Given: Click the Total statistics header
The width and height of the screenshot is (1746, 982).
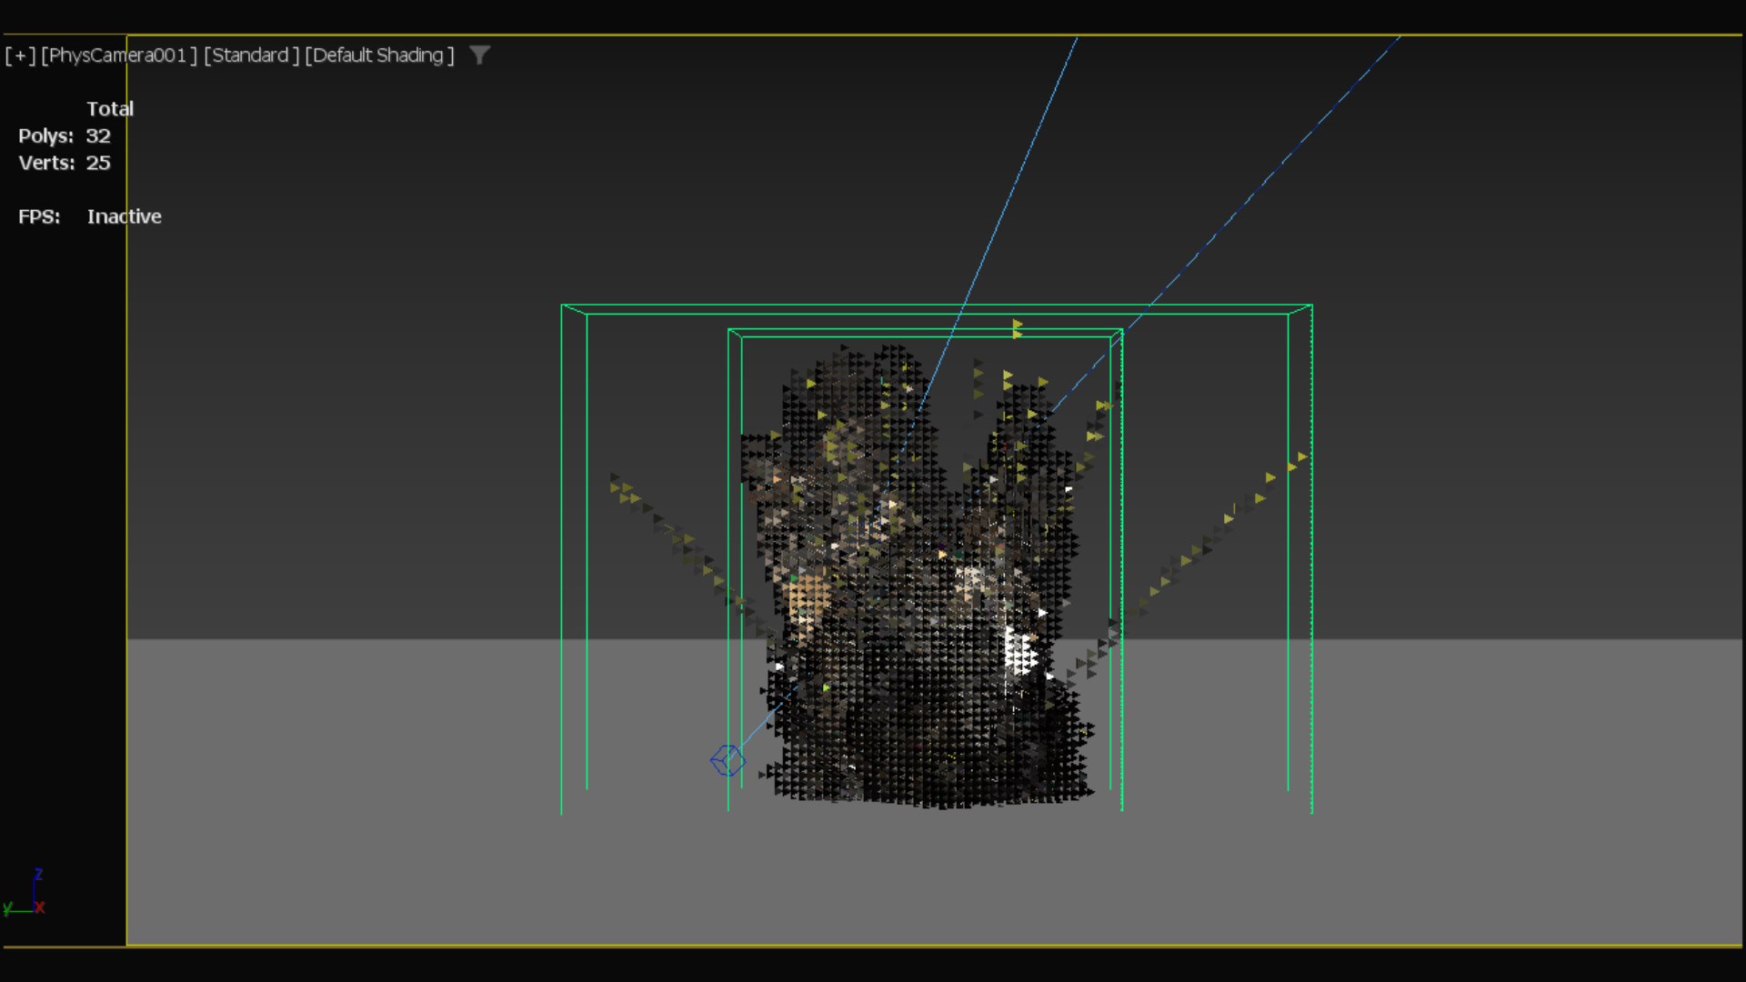Looking at the screenshot, I should point(110,109).
